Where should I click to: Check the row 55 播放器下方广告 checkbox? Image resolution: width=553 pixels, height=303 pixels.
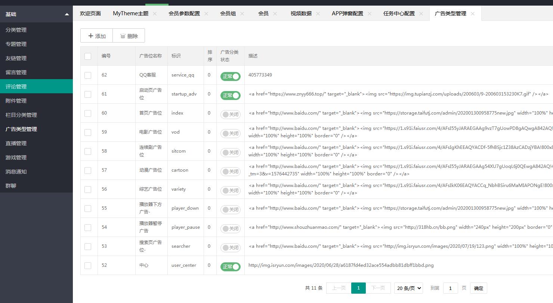(88, 208)
